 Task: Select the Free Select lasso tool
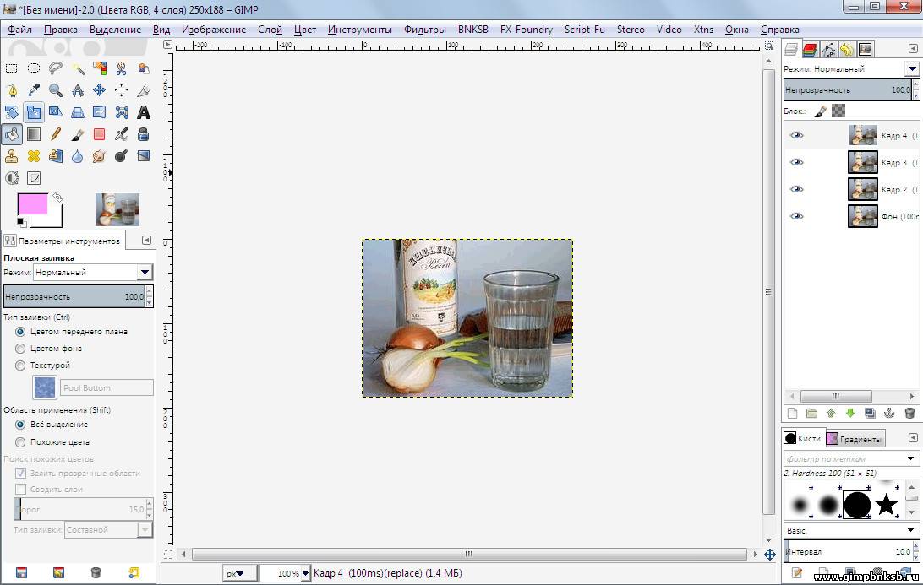coord(55,68)
